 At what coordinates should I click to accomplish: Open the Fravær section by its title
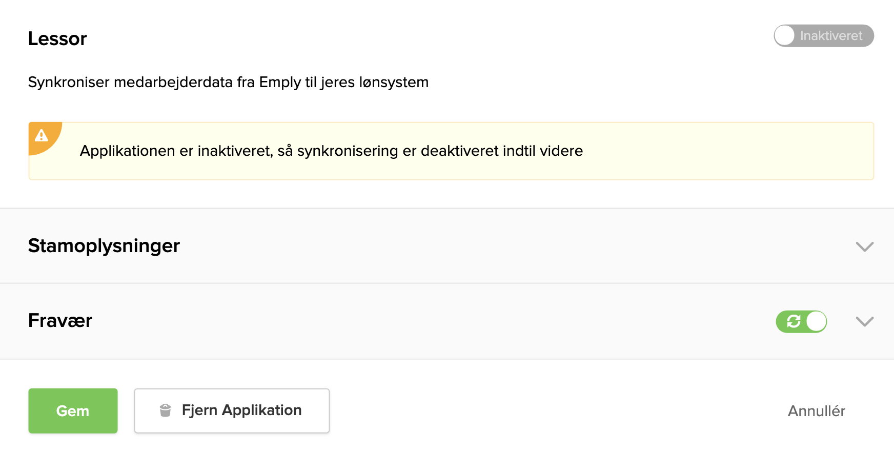[x=60, y=321]
